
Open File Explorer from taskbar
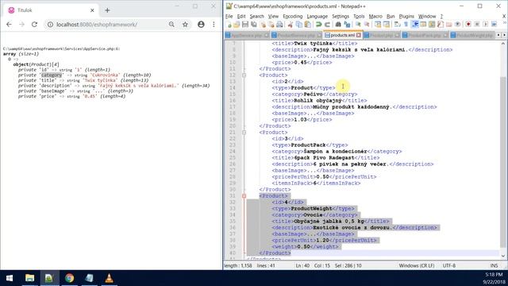pyautogui.click(x=30, y=278)
